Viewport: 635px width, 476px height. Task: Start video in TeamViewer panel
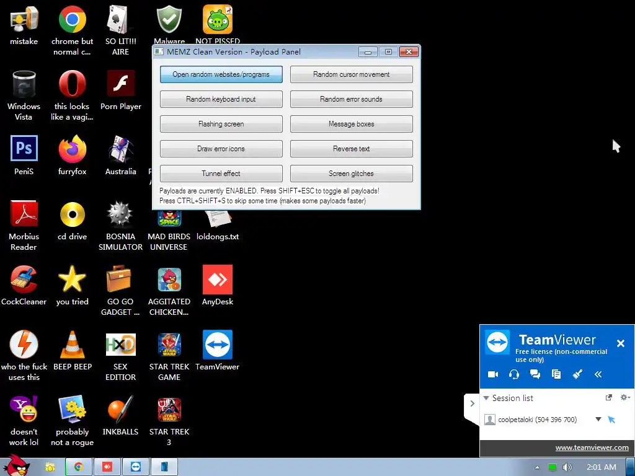click(493, 374)
